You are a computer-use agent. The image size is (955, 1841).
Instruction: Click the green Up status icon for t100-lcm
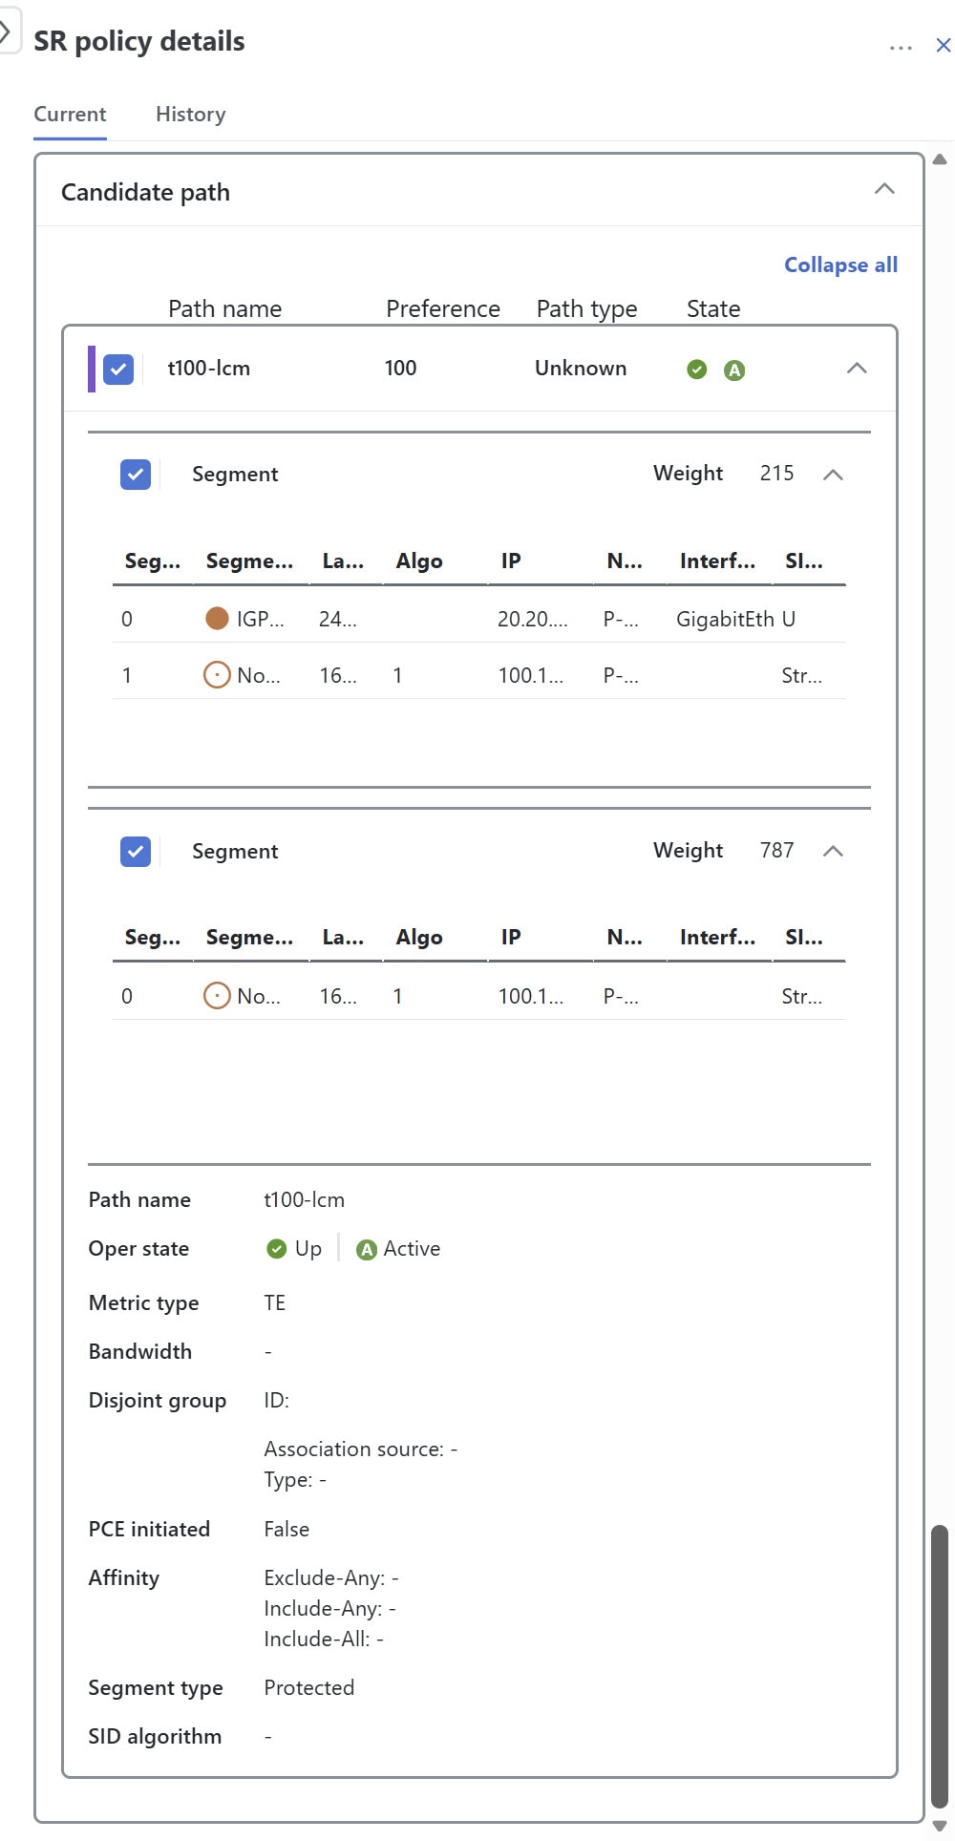point(697,369)
